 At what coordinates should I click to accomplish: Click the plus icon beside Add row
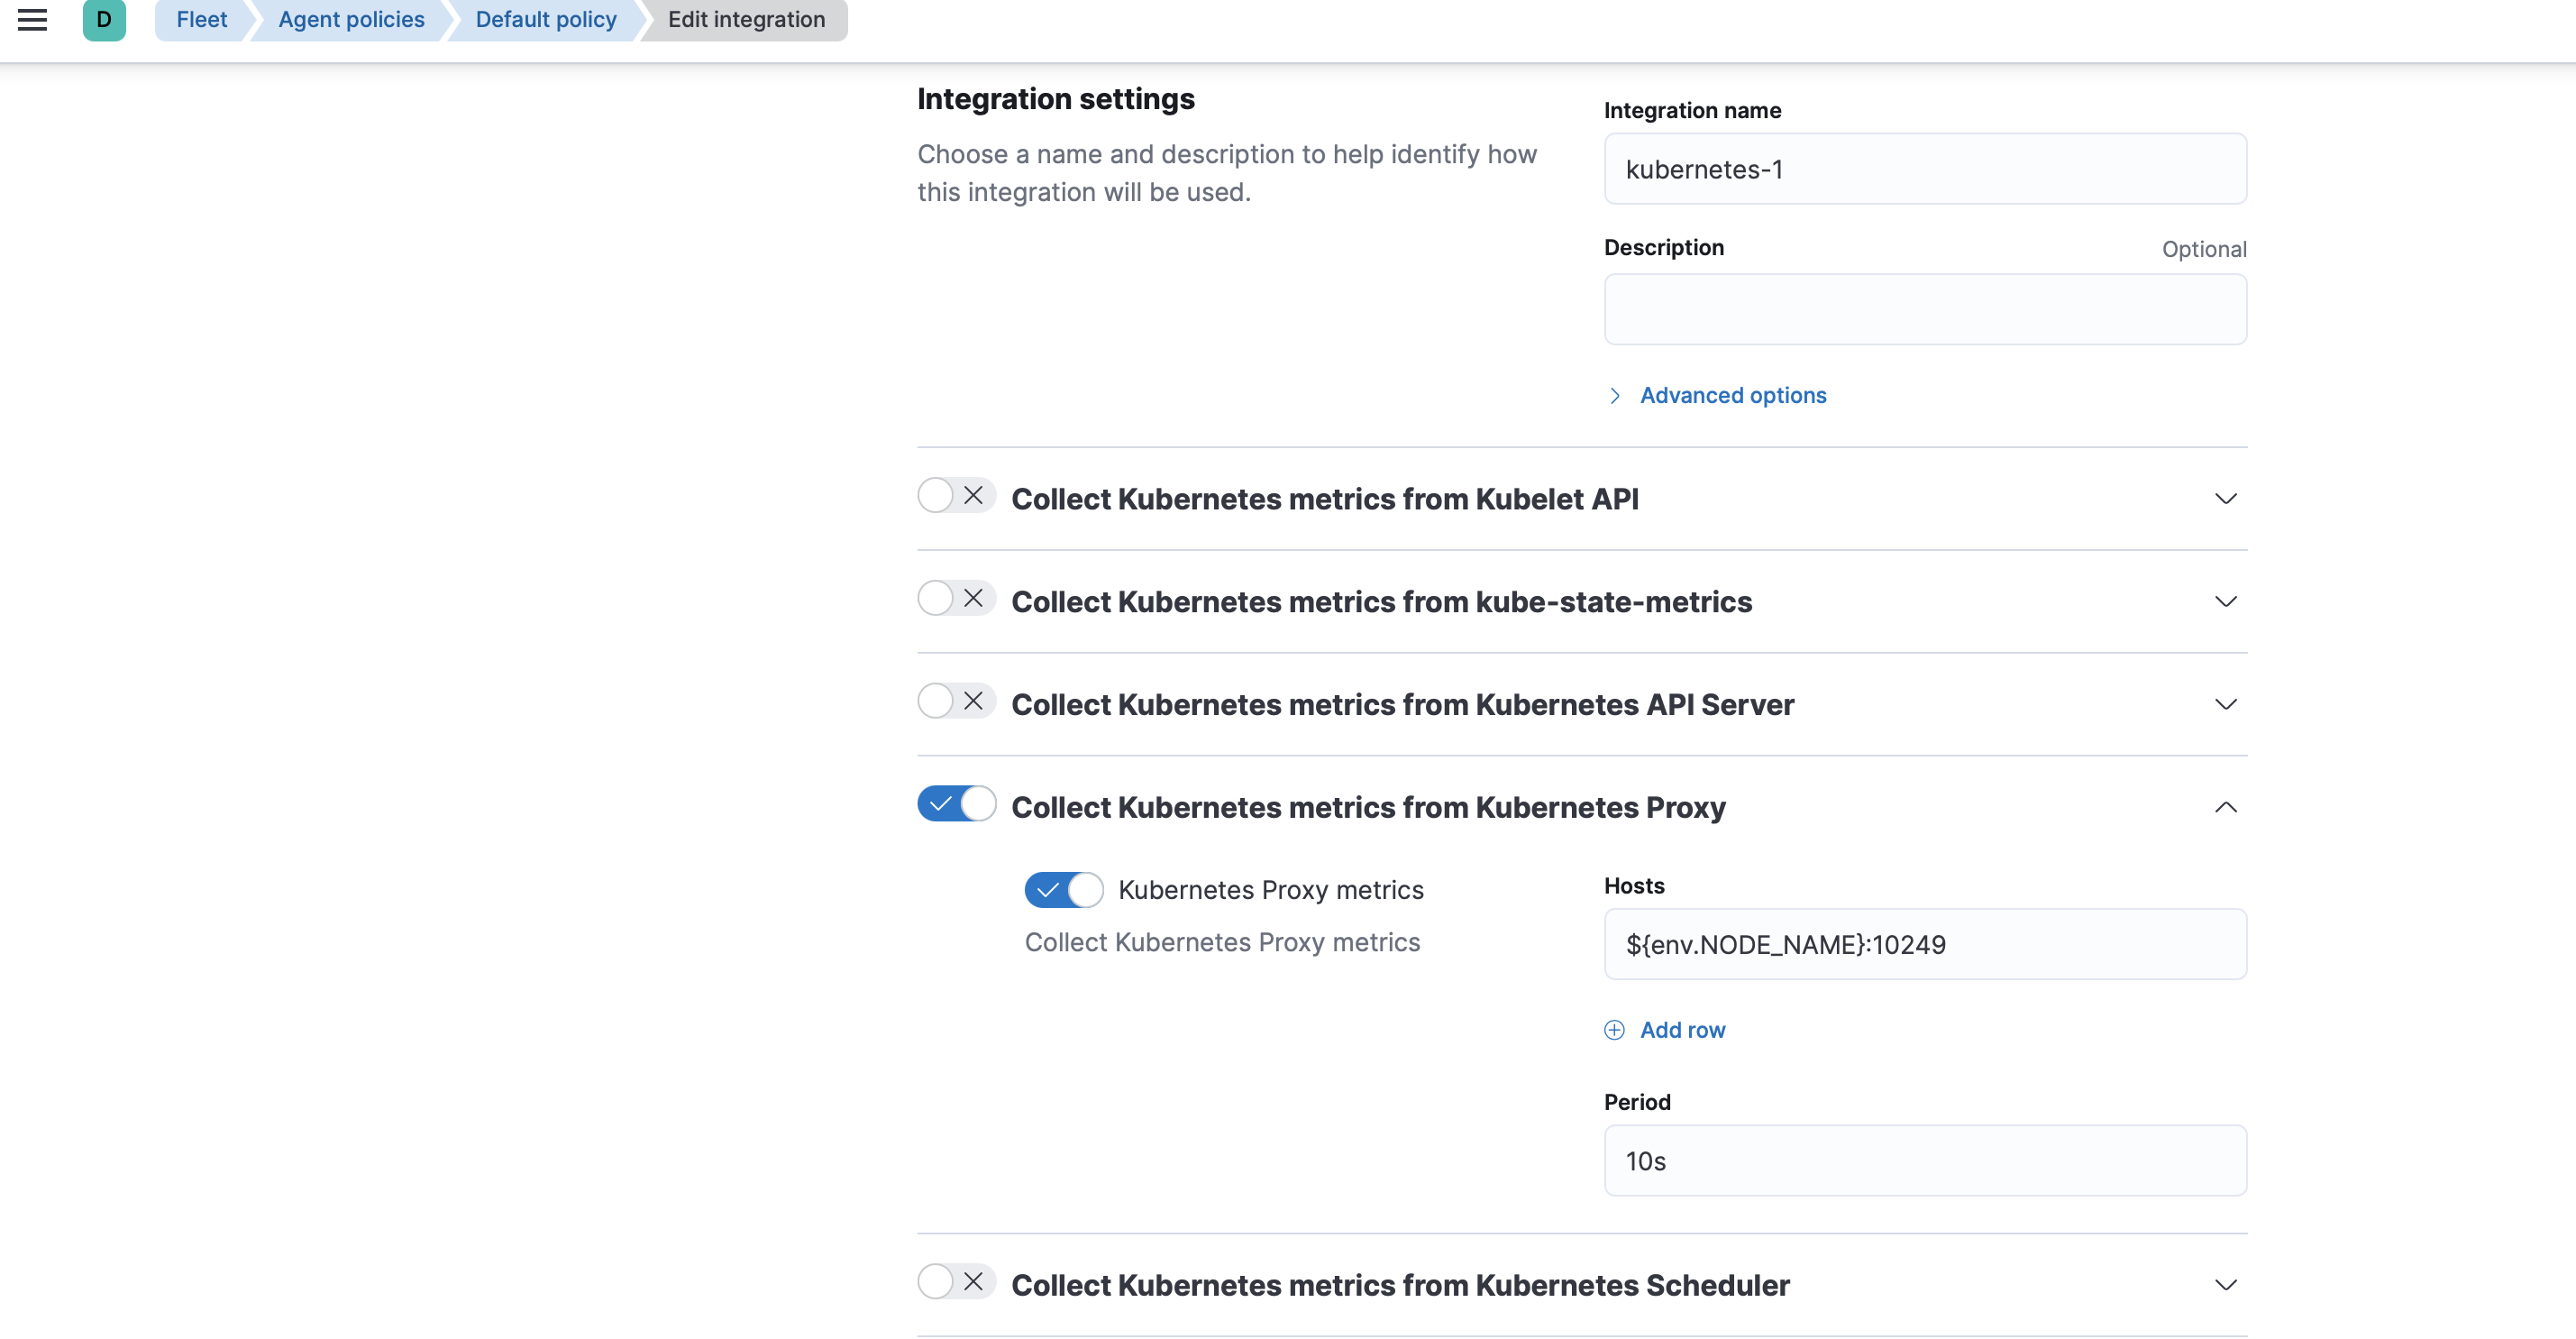pyautogui.click(x=1614, y=1030)
